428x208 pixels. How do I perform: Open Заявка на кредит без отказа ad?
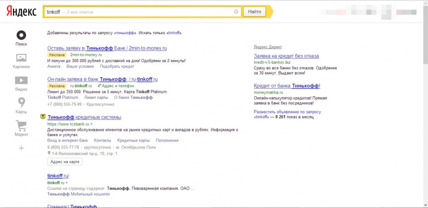(286, 56)
